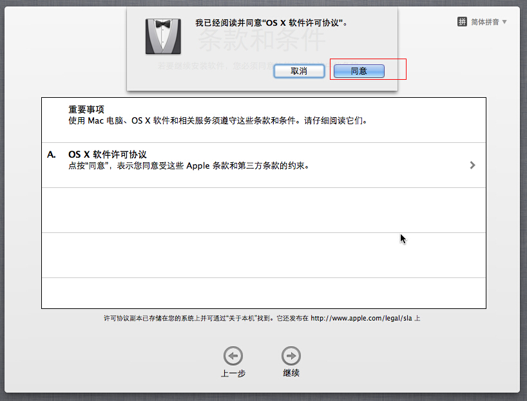
Task: Click the 重要事项 heading text
Action: click(x=86, y=109)
